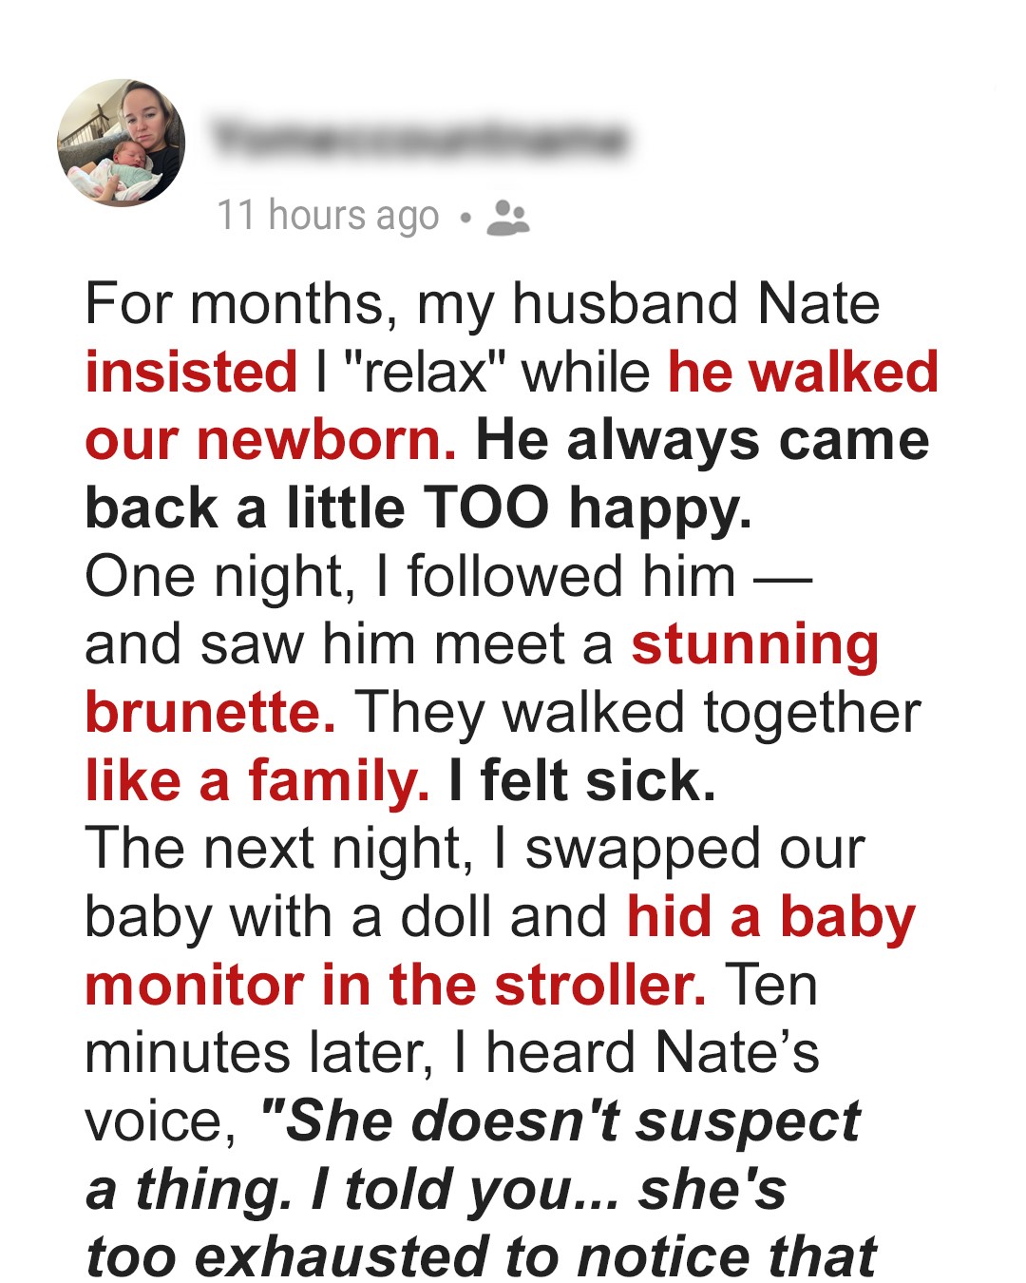1026x1283 pixels.
Task: Click the red phrase "he walked"
Action: (x=803, y=372)
